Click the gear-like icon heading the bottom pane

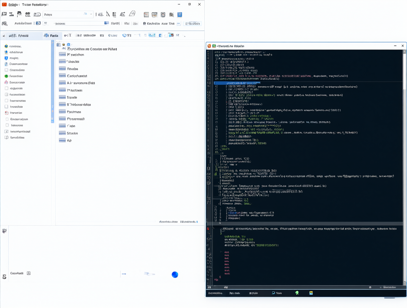click(4, 231)
